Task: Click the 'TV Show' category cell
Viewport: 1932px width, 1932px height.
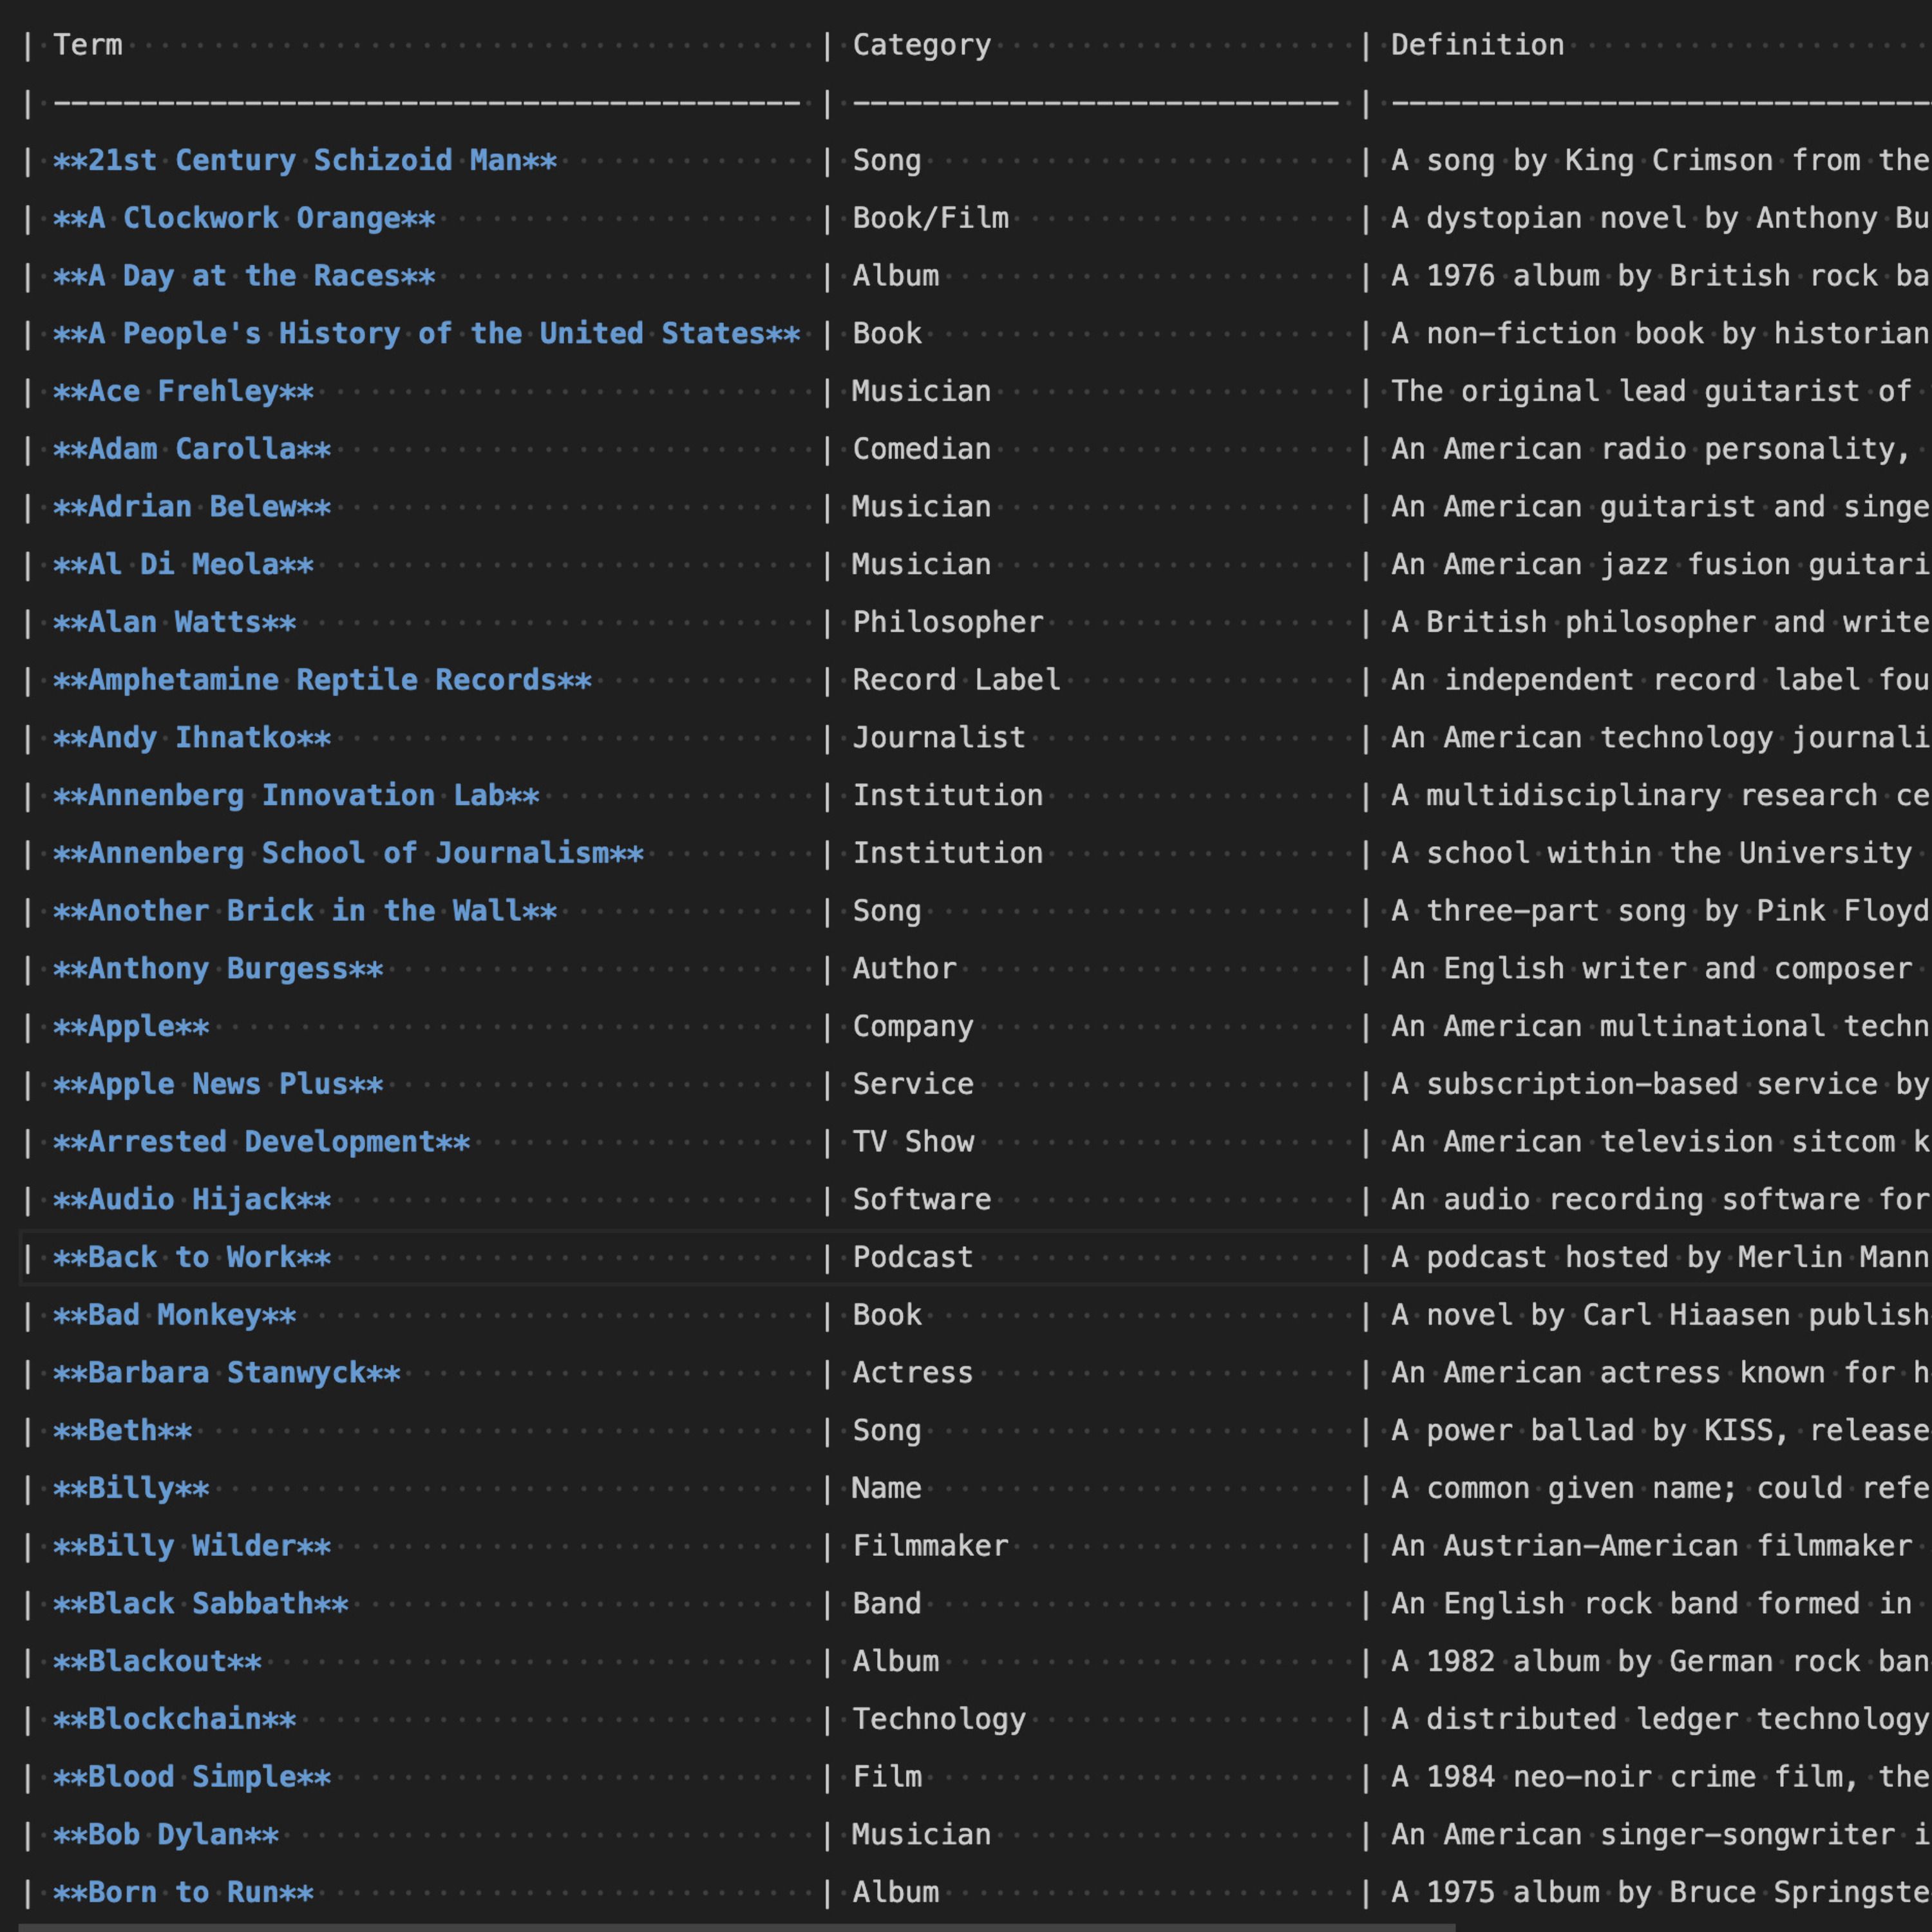Action: point(913,1142)
